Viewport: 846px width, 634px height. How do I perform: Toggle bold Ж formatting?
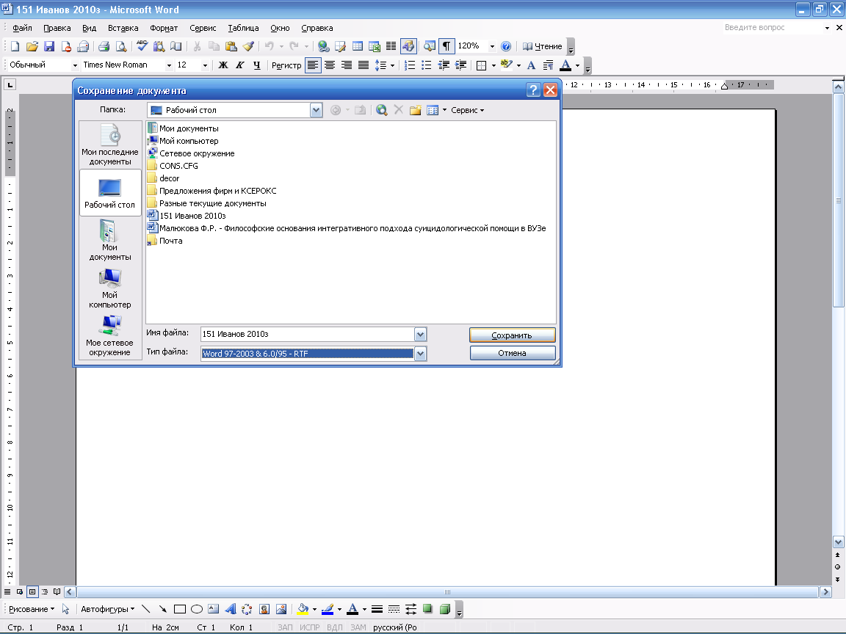223,65
